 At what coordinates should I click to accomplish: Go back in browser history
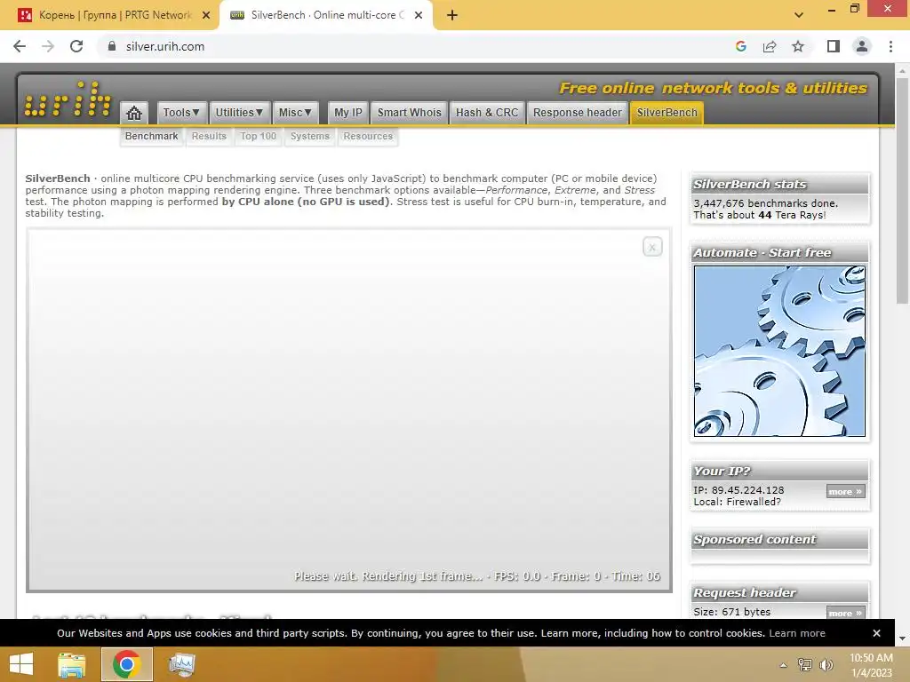click(x=20, y=46)
